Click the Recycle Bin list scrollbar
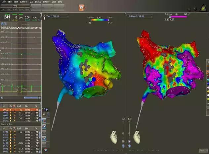This screenshot has width=209, height=154. [x=40, y=142]
